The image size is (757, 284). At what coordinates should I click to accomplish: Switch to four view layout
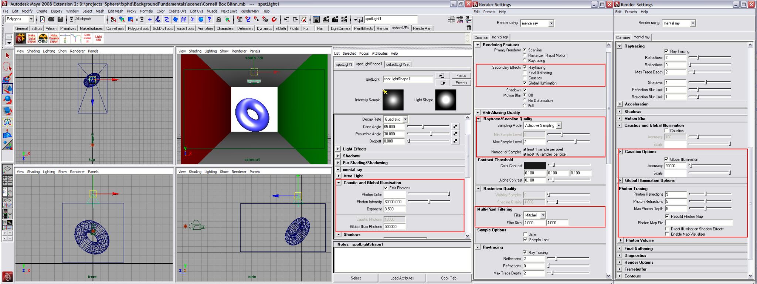point(7,180)
